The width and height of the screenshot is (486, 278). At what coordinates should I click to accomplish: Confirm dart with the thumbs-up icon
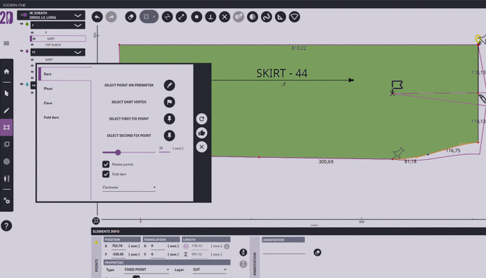201,133
